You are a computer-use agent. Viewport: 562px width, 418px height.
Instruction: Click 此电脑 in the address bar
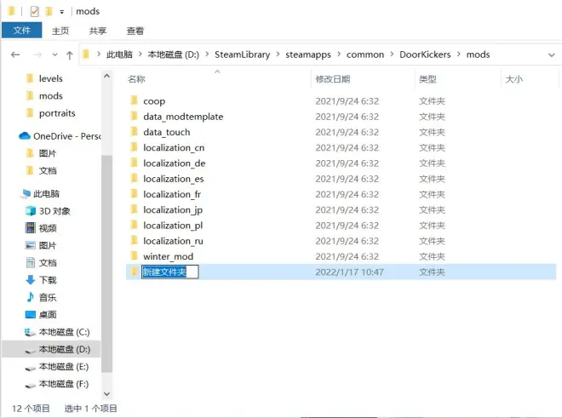coord(119,54)
